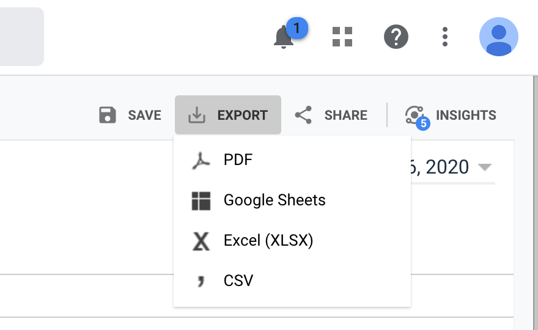Click the help question mark icon
The height and width of the screenshot is (330, 538).
coord(396,37)
